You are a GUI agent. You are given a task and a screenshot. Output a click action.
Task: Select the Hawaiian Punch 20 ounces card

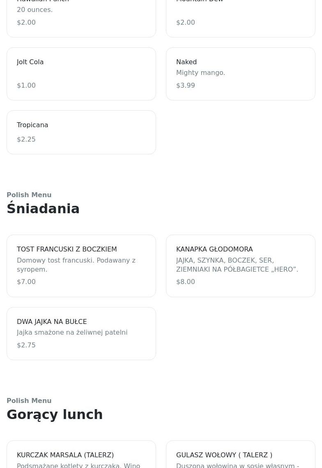coord(81,16)
